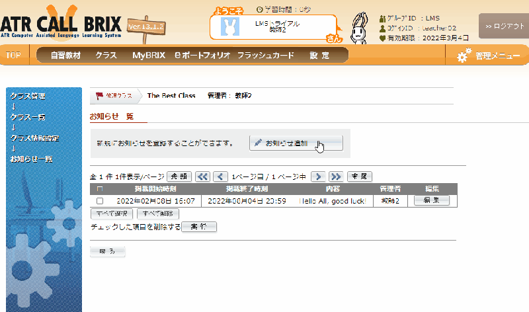Click the rabbit mascot beside group info
The height and width of the screenshot is (312, 529).
pyautogui.click(x=359, y=28)
